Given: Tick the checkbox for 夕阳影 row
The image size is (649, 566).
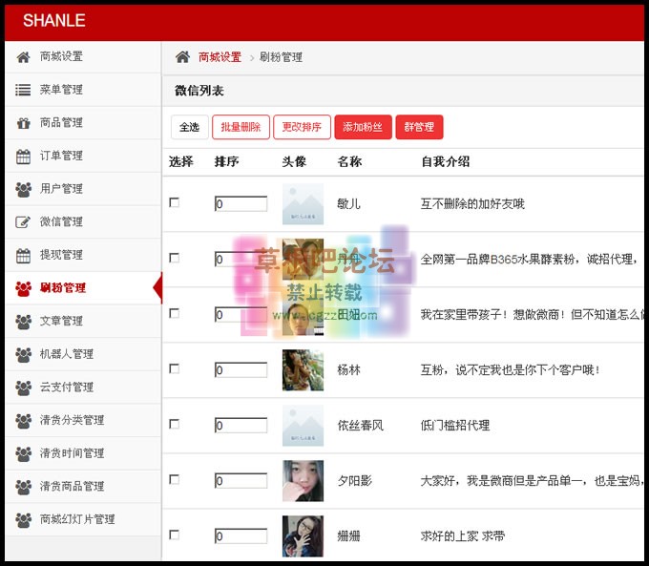Looking at the screenshot, I should (x=175, y=480).
